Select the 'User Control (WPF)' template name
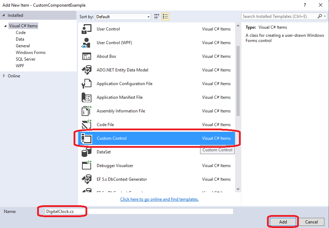 [114, 43]
